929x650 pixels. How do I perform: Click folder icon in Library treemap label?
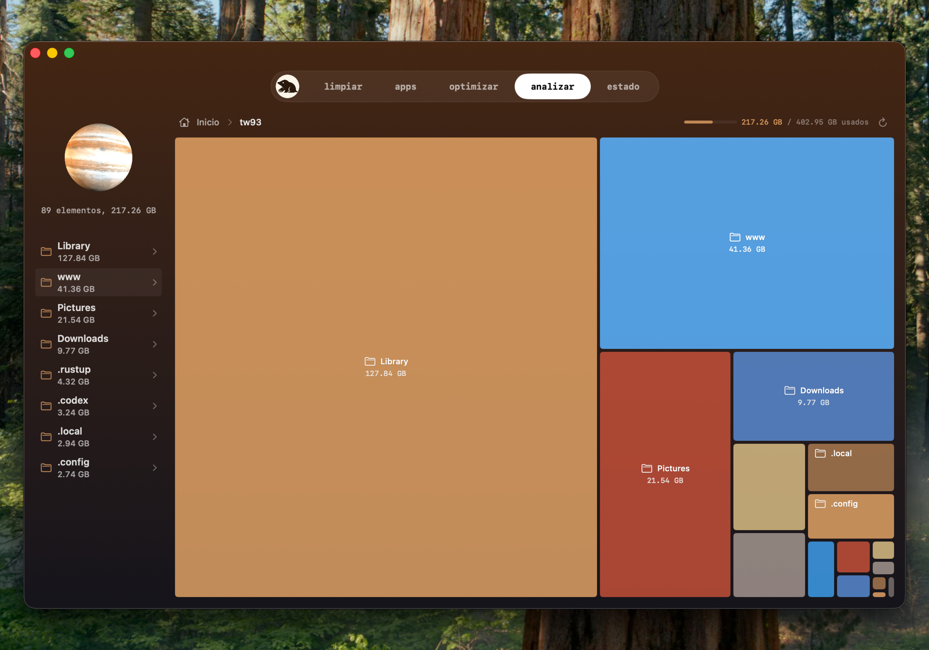(x=370, y=361)
